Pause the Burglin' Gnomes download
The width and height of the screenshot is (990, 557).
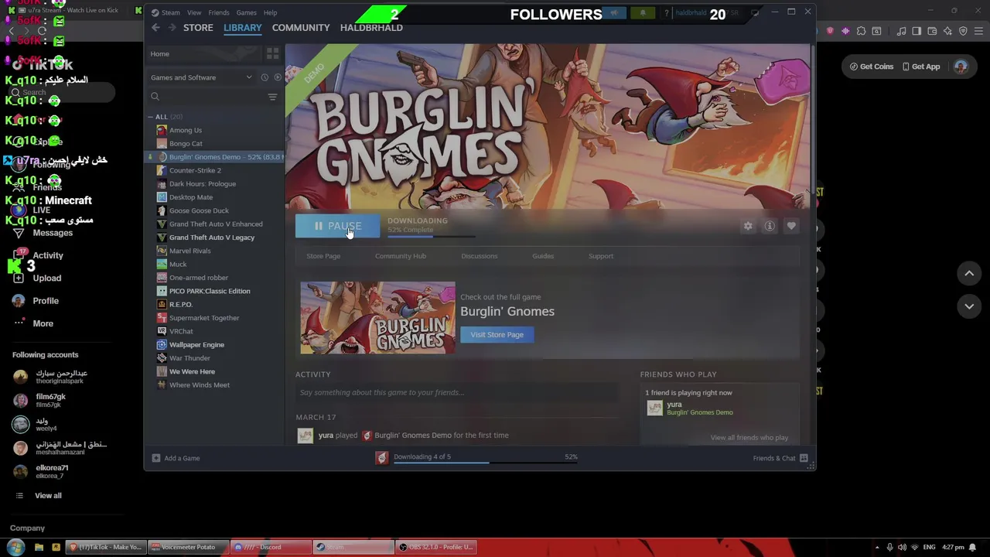337,226
